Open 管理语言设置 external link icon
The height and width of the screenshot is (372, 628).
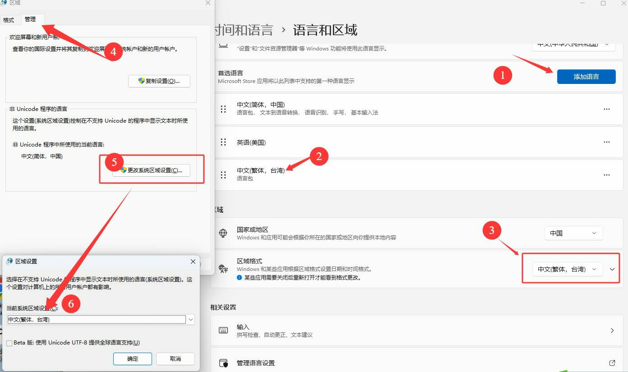[x=612, y=363]
